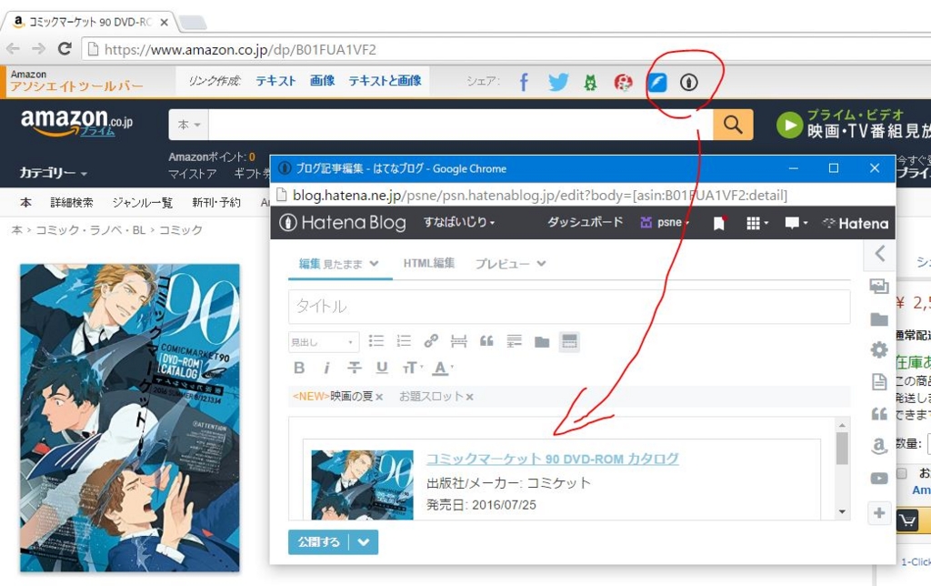This screenshot has width=931, height=586.
Task: Click the plus icon in Hatena sidebar
Action: 879,512
